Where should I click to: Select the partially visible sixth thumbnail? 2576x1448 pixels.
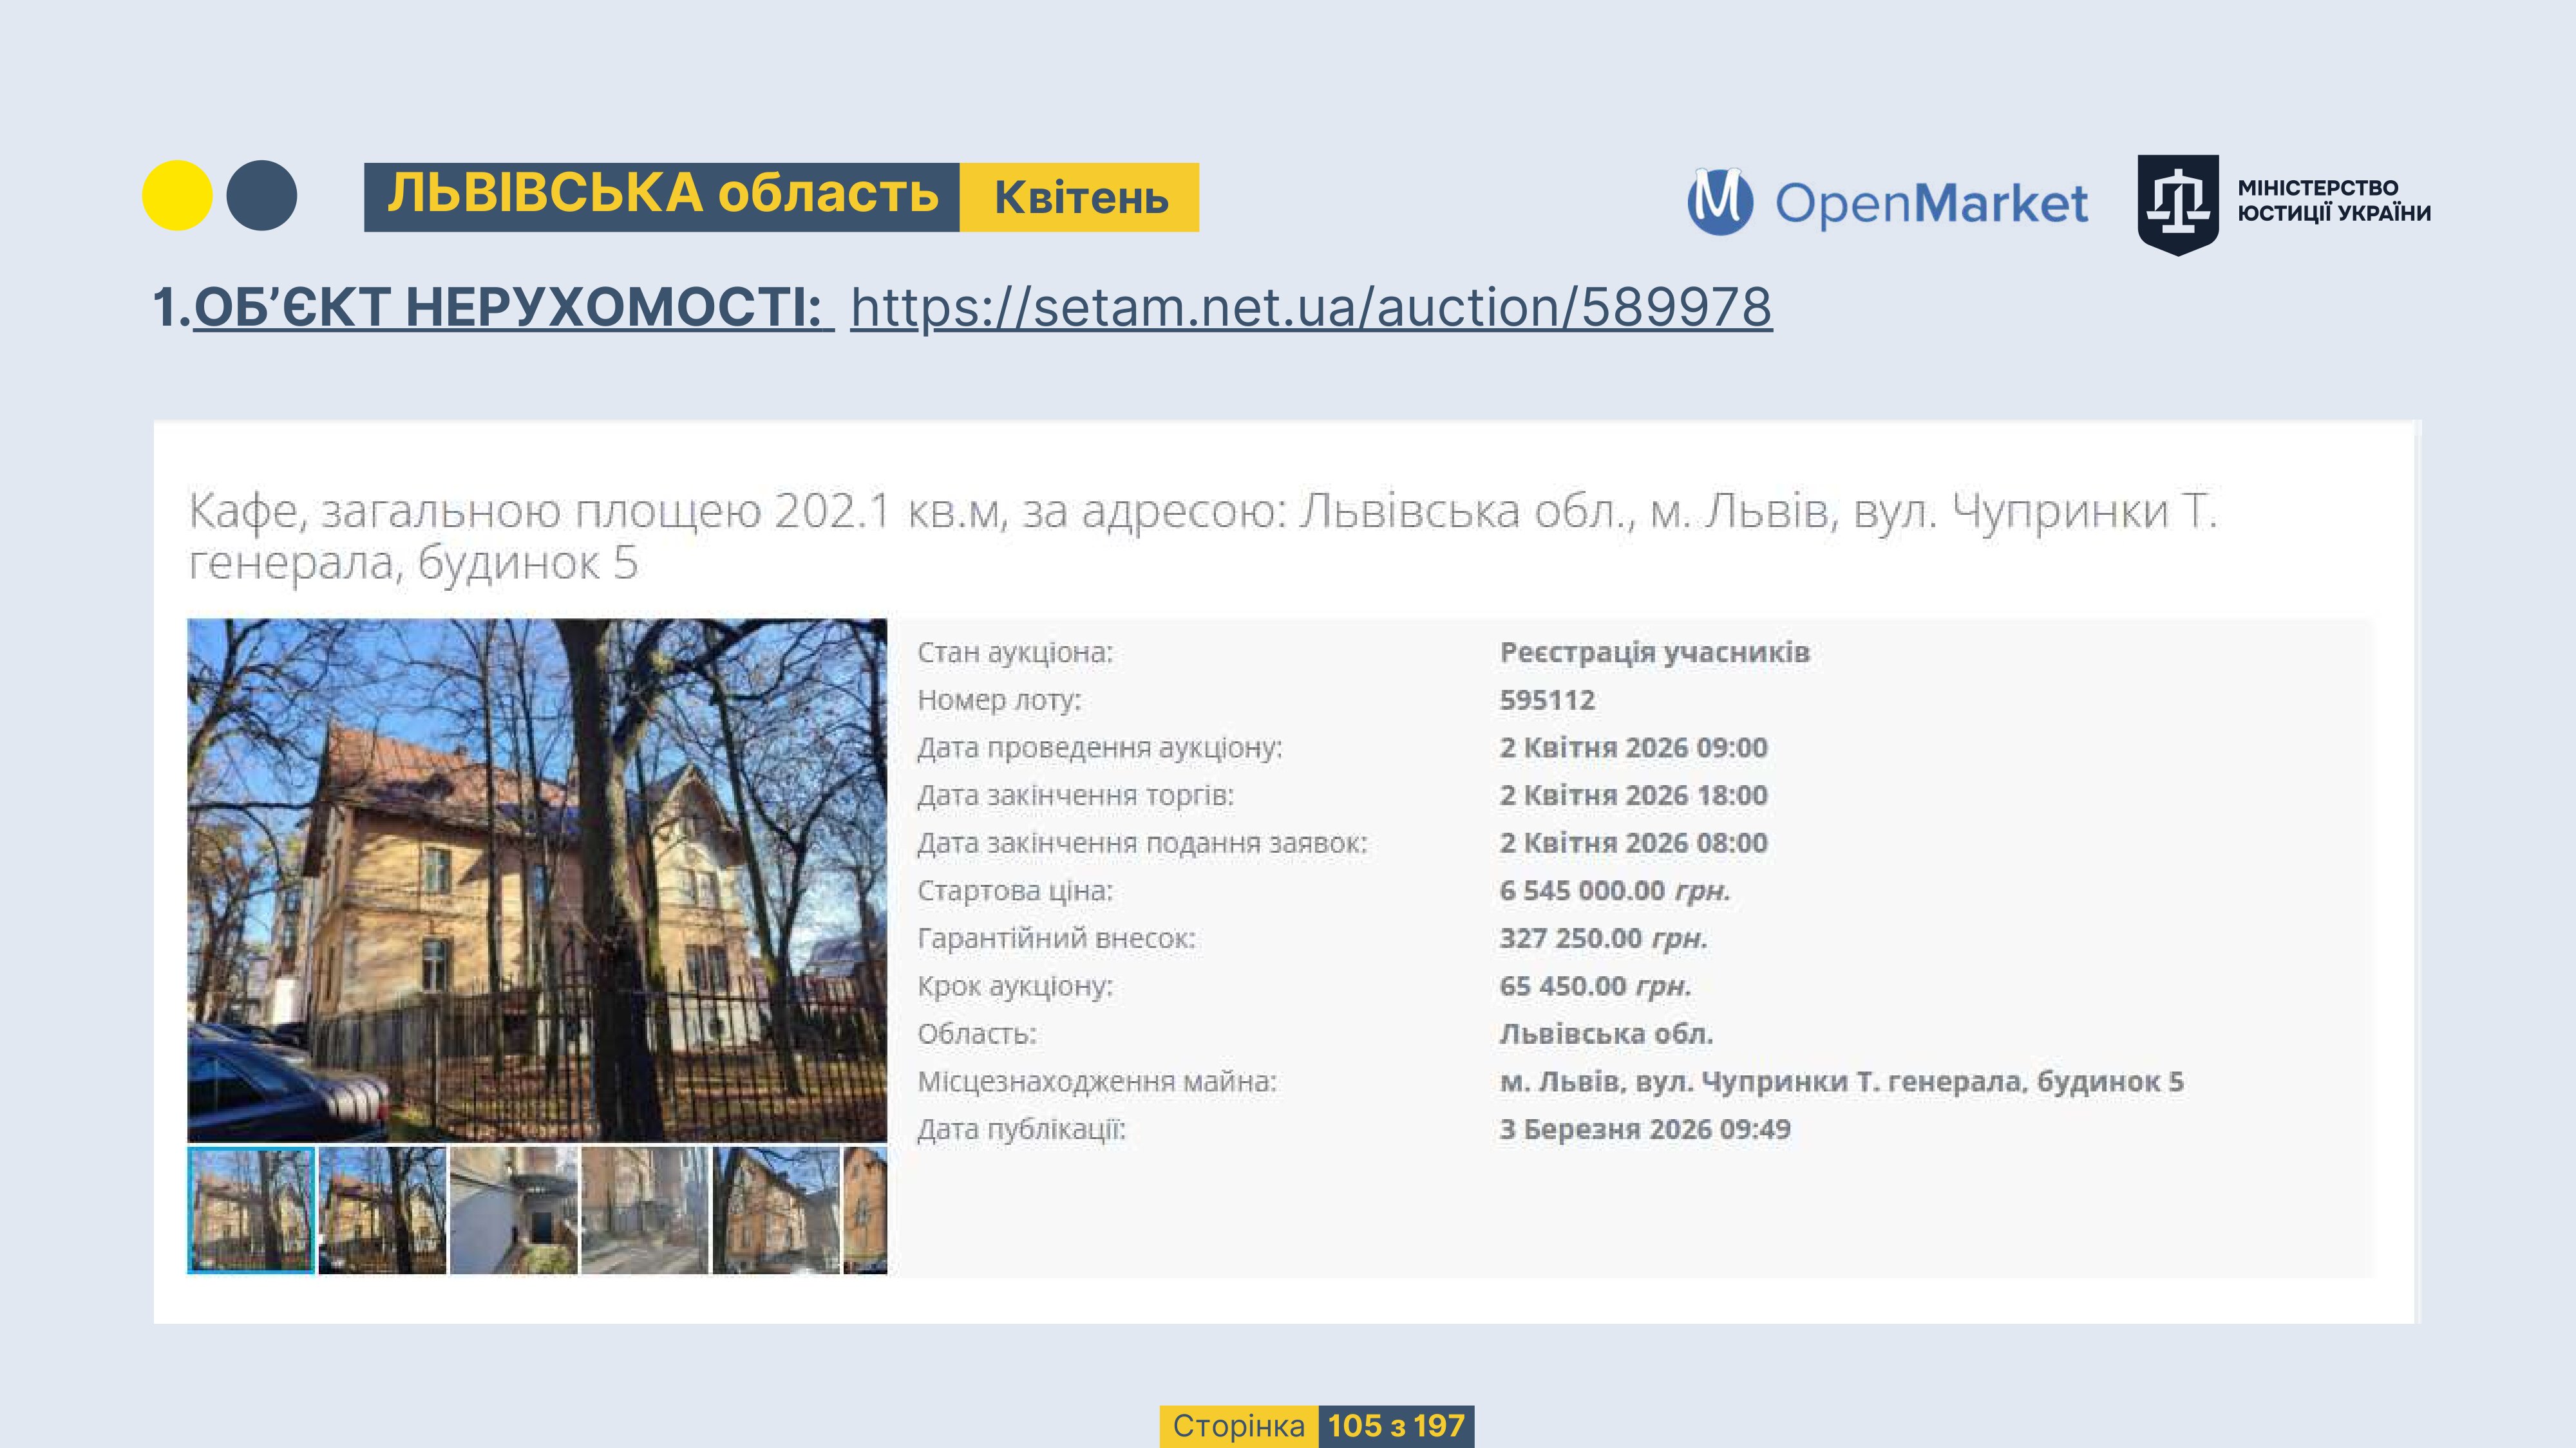tap(865, 1209)
